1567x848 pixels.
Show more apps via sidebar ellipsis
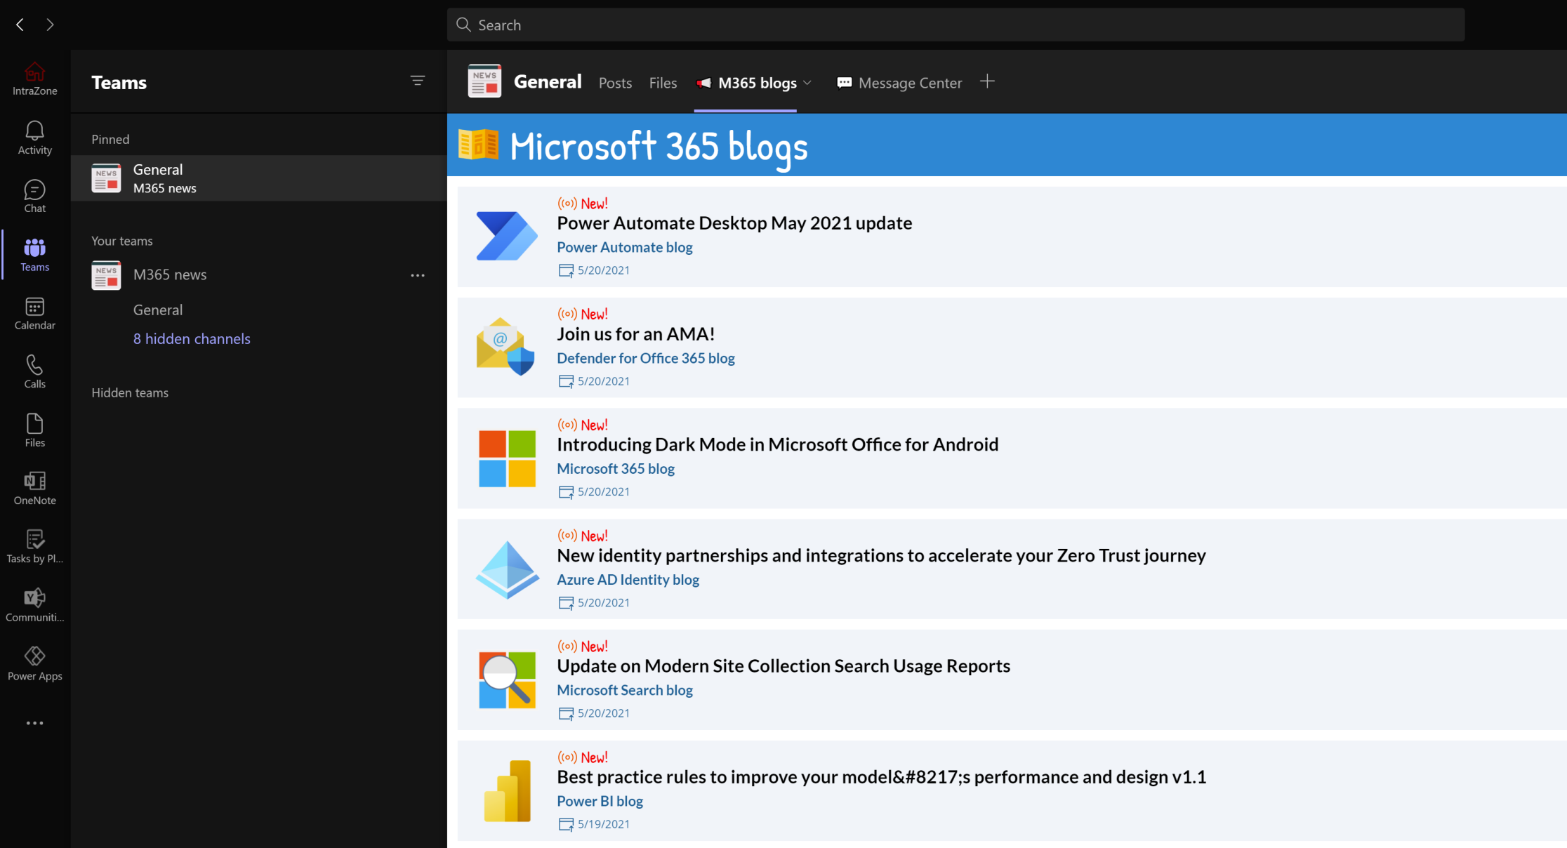pyautogui.click(x=34, y=723)
